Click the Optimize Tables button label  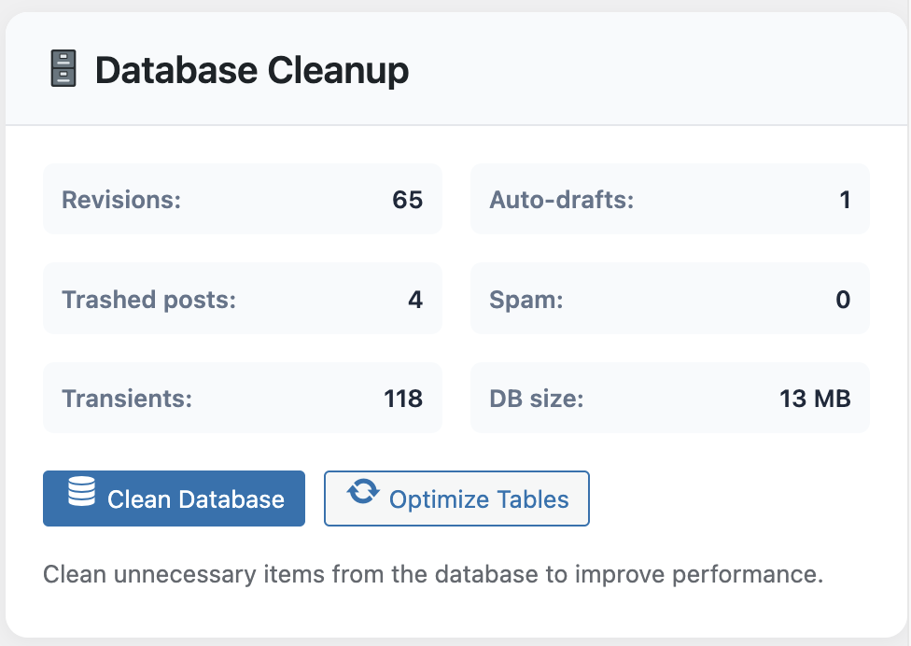click(x=479, y=499)
